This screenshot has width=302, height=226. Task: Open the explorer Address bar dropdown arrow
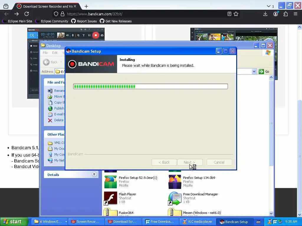254,72
